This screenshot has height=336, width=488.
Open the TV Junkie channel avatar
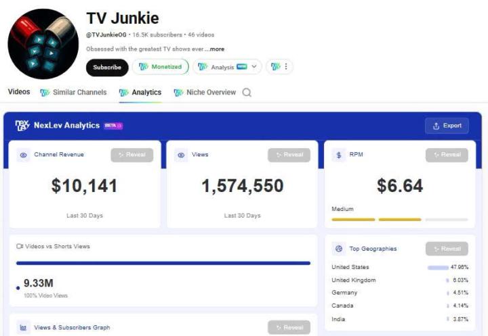pyautogui.click(x=43, y=44)
